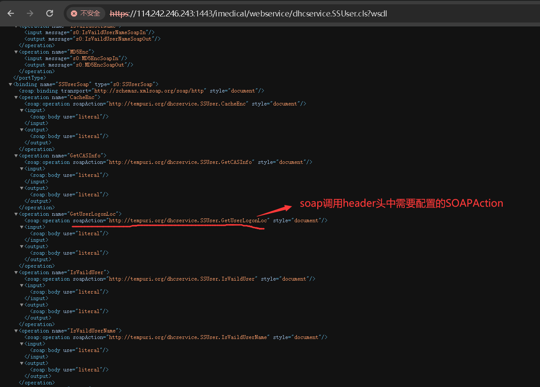
Task: Open the 不安全 site security badge
Action: tap(86, 13)
